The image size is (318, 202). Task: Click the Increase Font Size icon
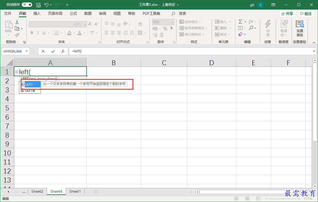click(x=90, y=24)
